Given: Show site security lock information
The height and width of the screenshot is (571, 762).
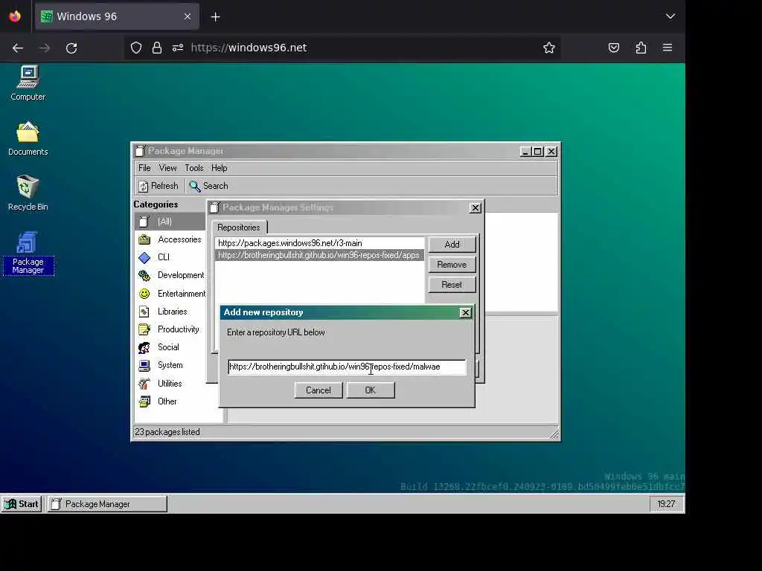Looking at the screenshot, I should (x=156, y=48).
